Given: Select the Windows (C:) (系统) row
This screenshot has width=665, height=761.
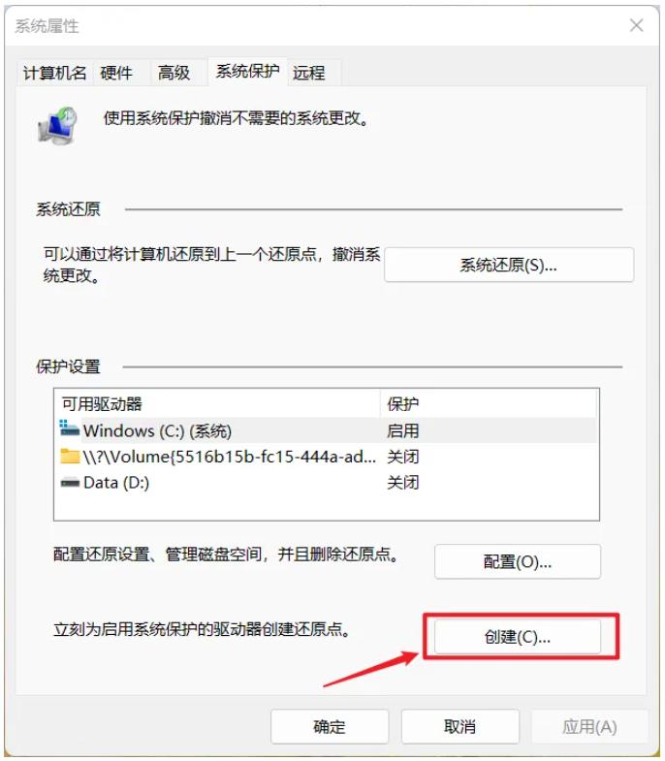Looking at the screenshot, I should 326,430.
